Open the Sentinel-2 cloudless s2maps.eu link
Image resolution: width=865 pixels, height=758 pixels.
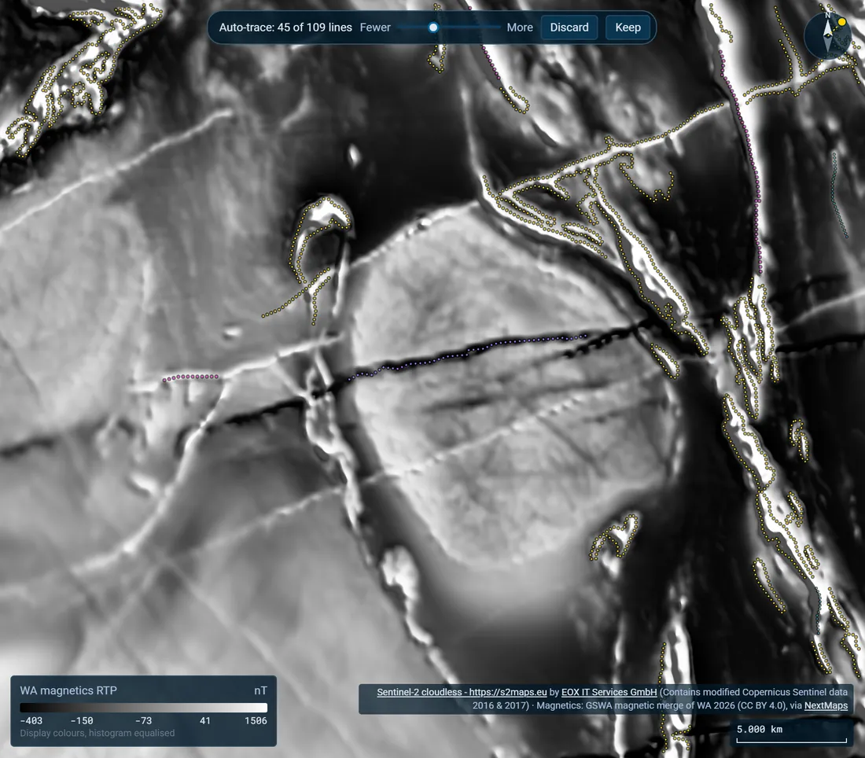(x=462, y=692)
